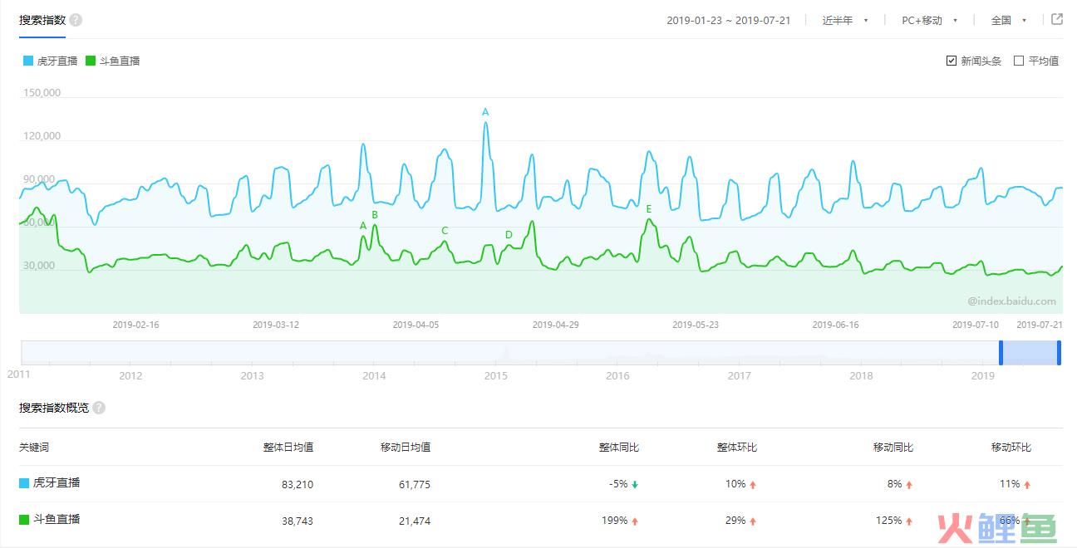Click the up arrow beside 虎牙直播's 8%

(909, 484)
